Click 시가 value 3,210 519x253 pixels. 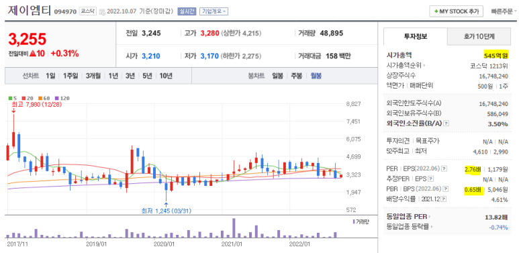(x=151, y=56)
